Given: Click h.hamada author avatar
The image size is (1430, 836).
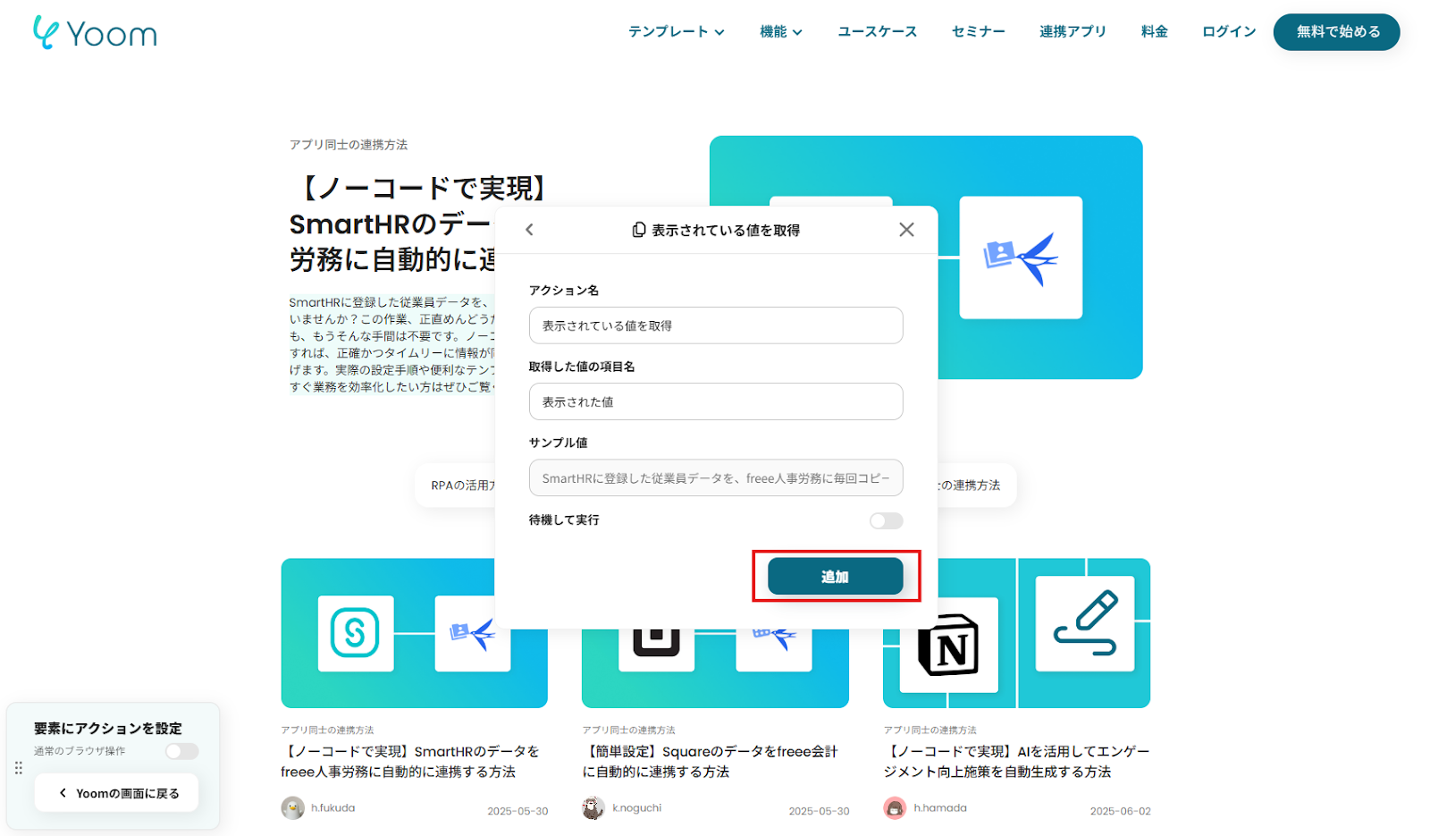Looking at the screenshot, I should coord(895,808).
